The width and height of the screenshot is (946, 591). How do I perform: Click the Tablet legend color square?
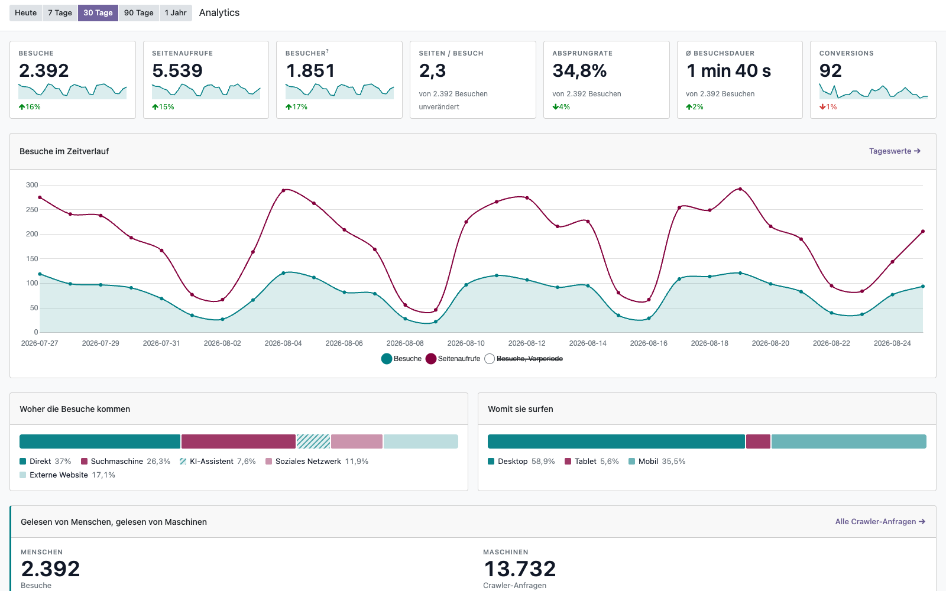coord(568,462)
